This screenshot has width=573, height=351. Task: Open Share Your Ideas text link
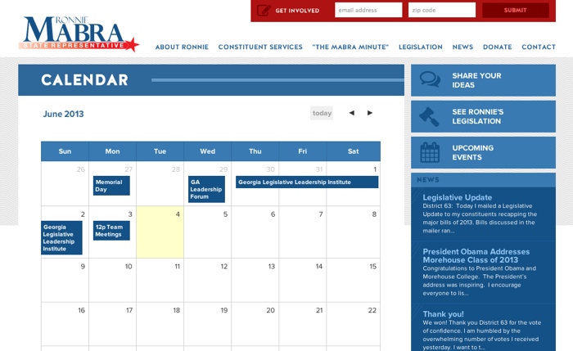tap(476, 80)
